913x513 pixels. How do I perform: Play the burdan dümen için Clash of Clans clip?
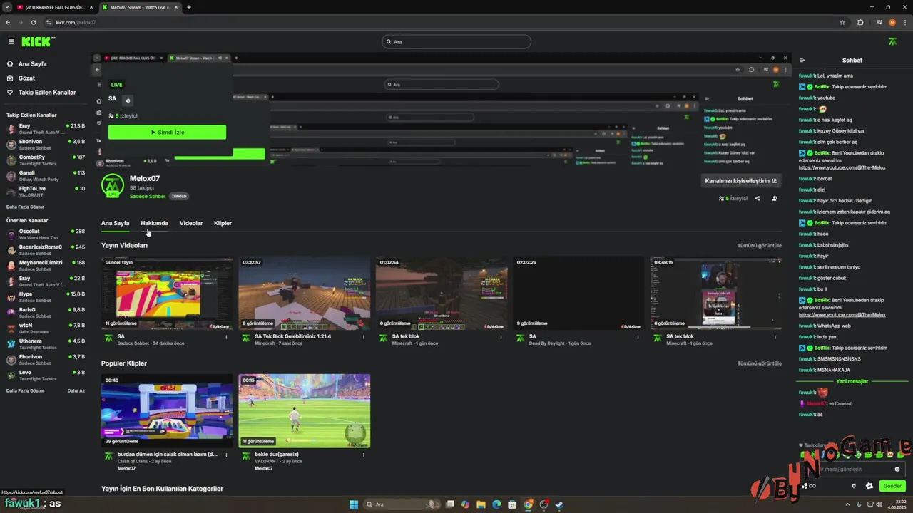(x=167, y=411)
